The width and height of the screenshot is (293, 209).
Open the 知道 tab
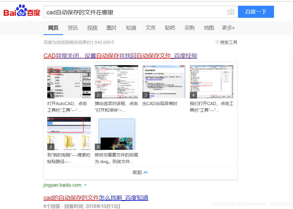pos(131,28)
